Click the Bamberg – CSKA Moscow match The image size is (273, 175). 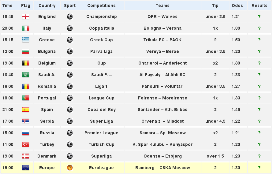tap(163, 168)
